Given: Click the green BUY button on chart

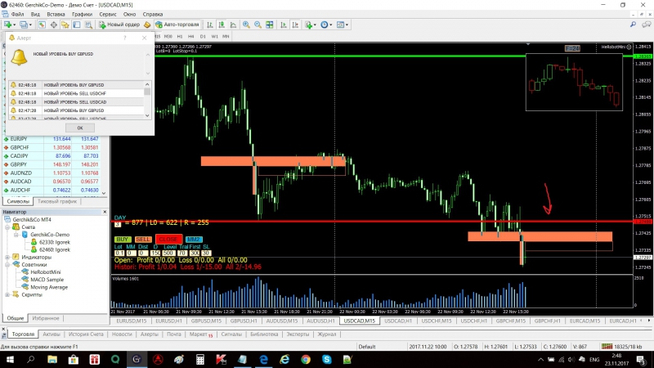Looking at the screenshot, I should [x=123, y=240].
